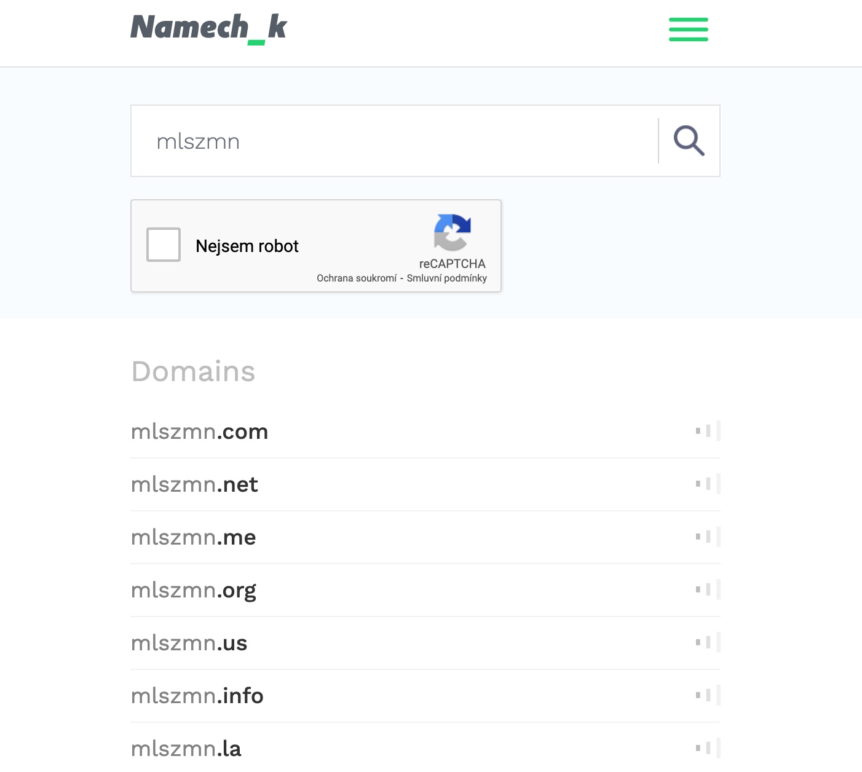The width and height of the screenshot is (862, 772).
Task: Click the Namech_k logo
Action: pos(208,28)
